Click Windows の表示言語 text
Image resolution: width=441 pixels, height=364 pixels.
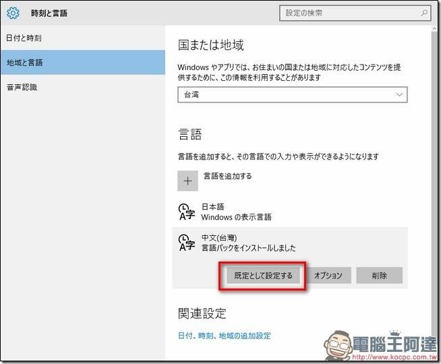236,217
